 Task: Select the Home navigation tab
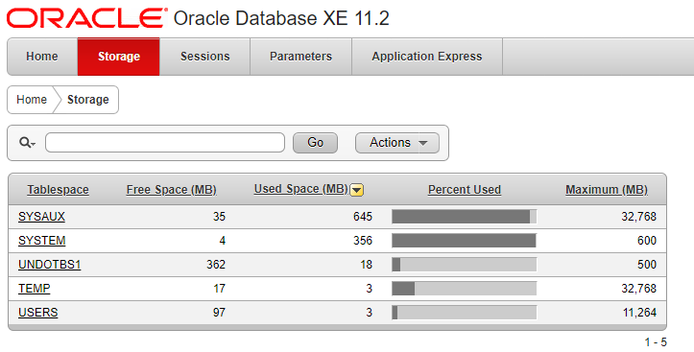point(42,57)
